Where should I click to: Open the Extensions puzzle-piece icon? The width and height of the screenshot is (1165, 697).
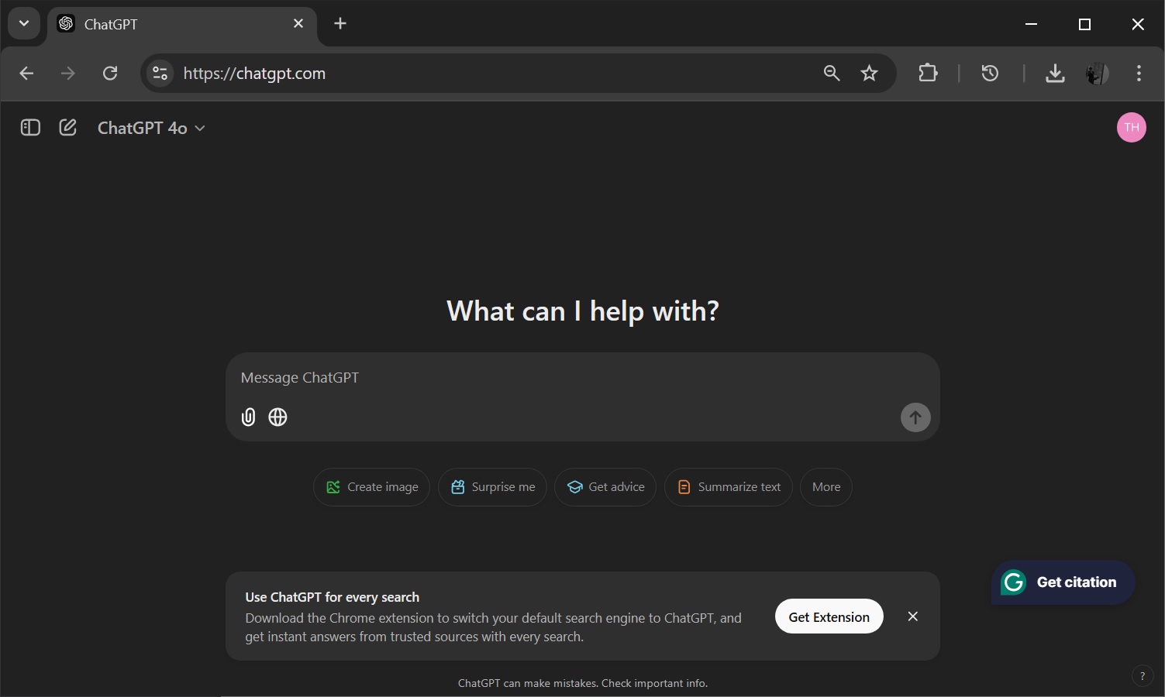coord(927,73)
